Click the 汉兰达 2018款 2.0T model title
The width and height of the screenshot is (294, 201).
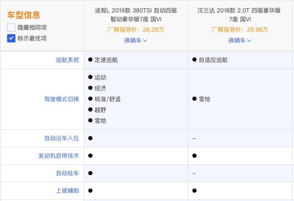(x=240, y=15)
